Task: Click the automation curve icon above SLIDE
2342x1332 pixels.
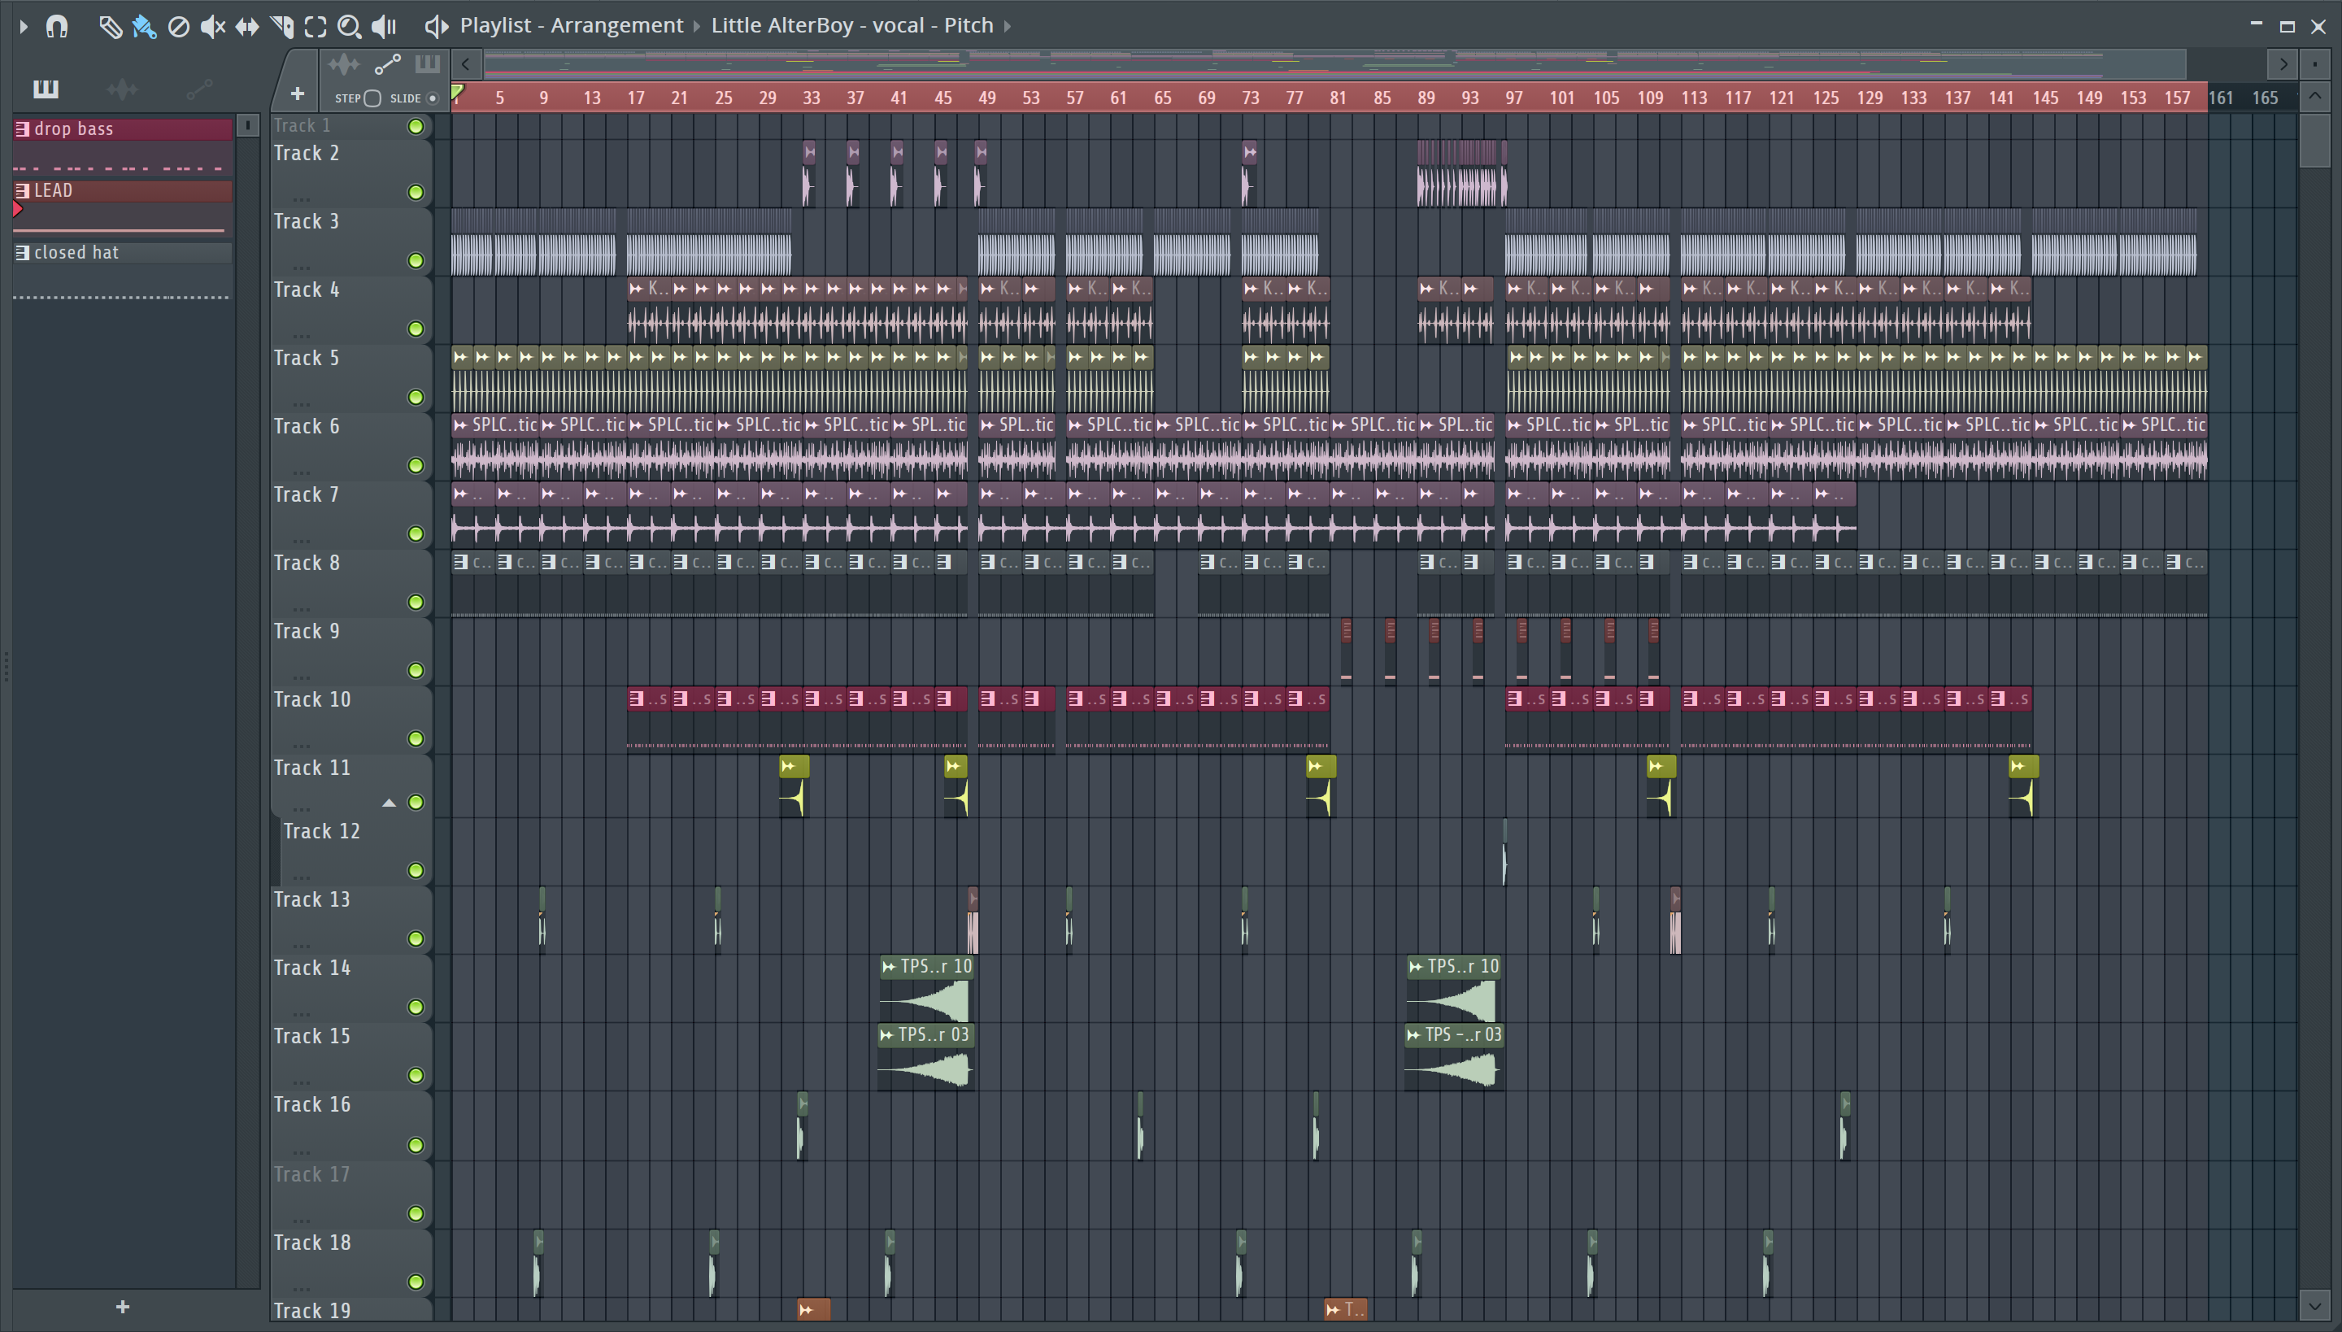Action: pyautogui.click(x=388, y=64)
